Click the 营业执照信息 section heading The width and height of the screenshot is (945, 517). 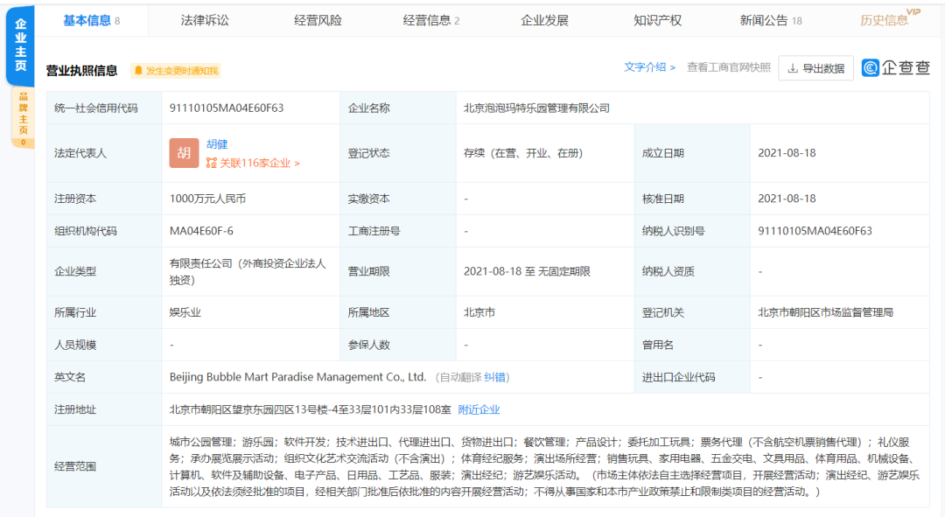pyautogui.click(x=82, y=71)
